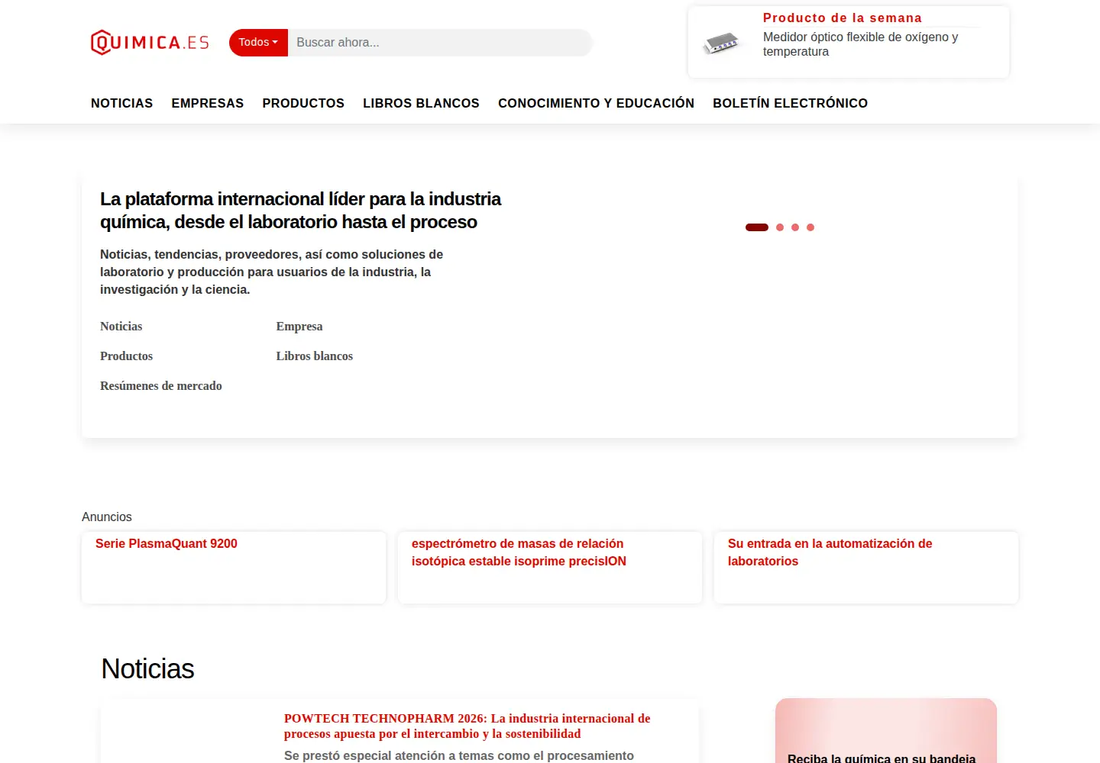
Task: Open the CONOCIMIENTO Y EDUCACIÓN menu
Action: coord(596,103)
